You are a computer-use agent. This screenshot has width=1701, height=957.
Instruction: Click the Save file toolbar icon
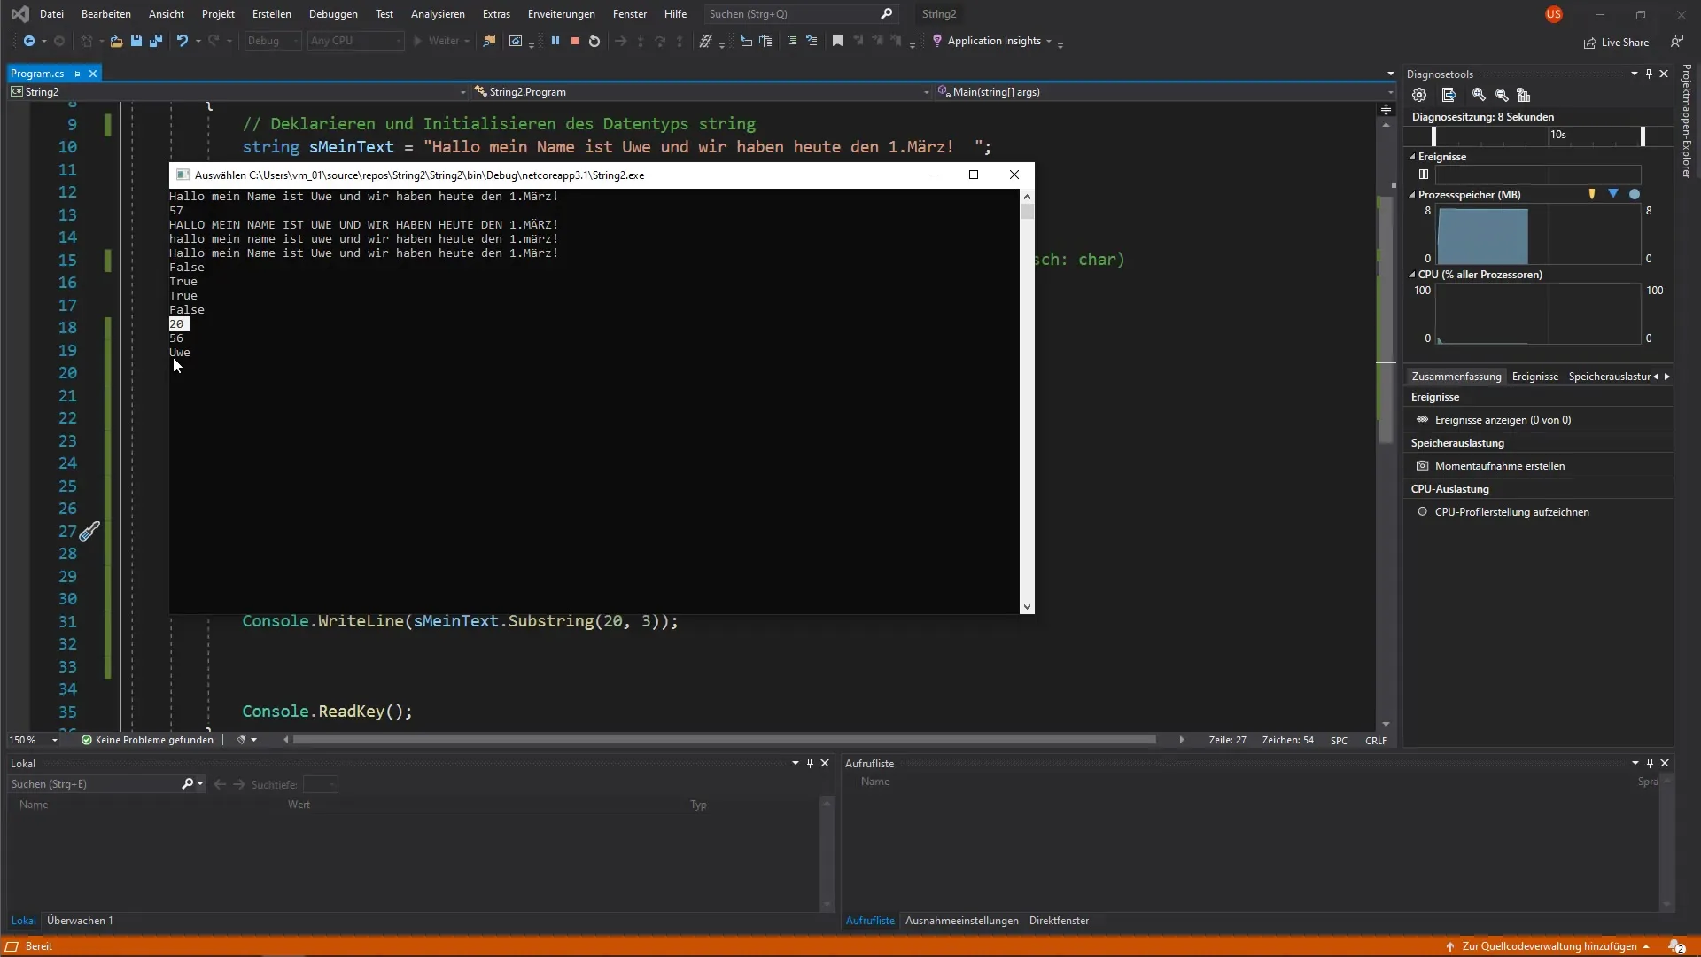point(136,41)
